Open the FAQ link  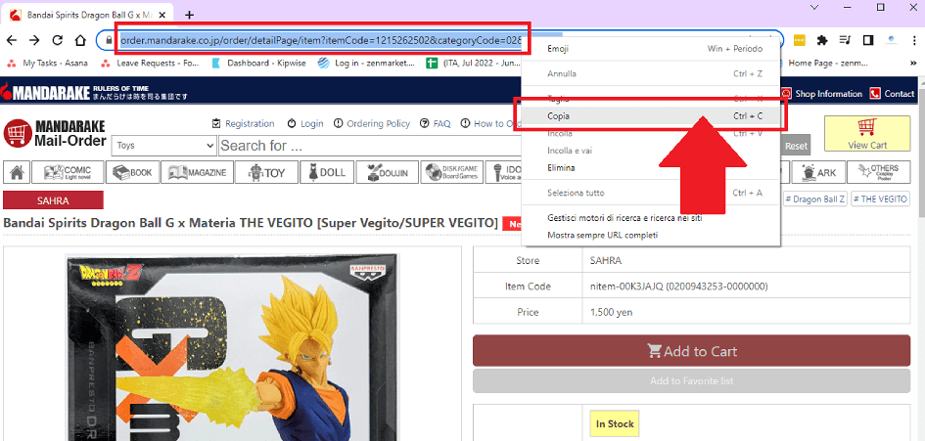click(x=436, y=123)
